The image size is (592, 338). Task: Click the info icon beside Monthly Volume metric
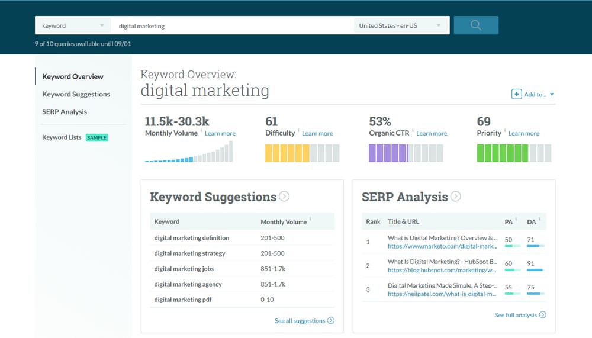(x=201, y=131)
